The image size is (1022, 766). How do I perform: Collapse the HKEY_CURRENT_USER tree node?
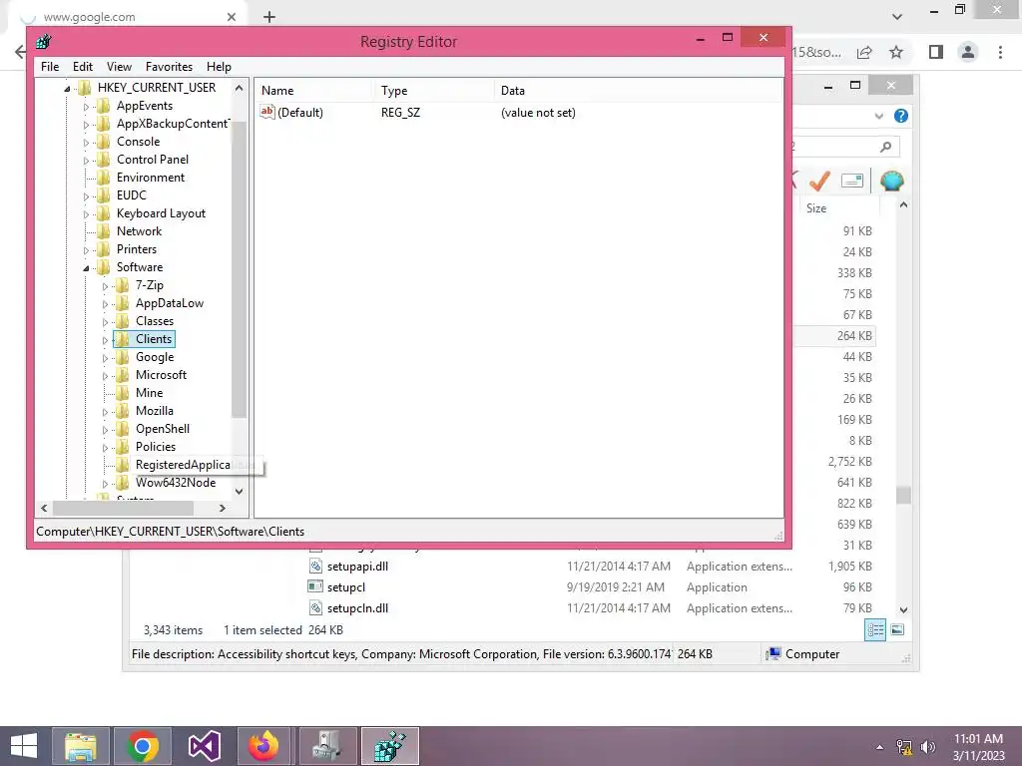pos(67,89)
